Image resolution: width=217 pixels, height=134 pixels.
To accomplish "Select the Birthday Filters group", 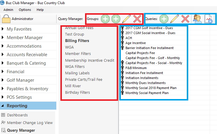I will [77, 92].
